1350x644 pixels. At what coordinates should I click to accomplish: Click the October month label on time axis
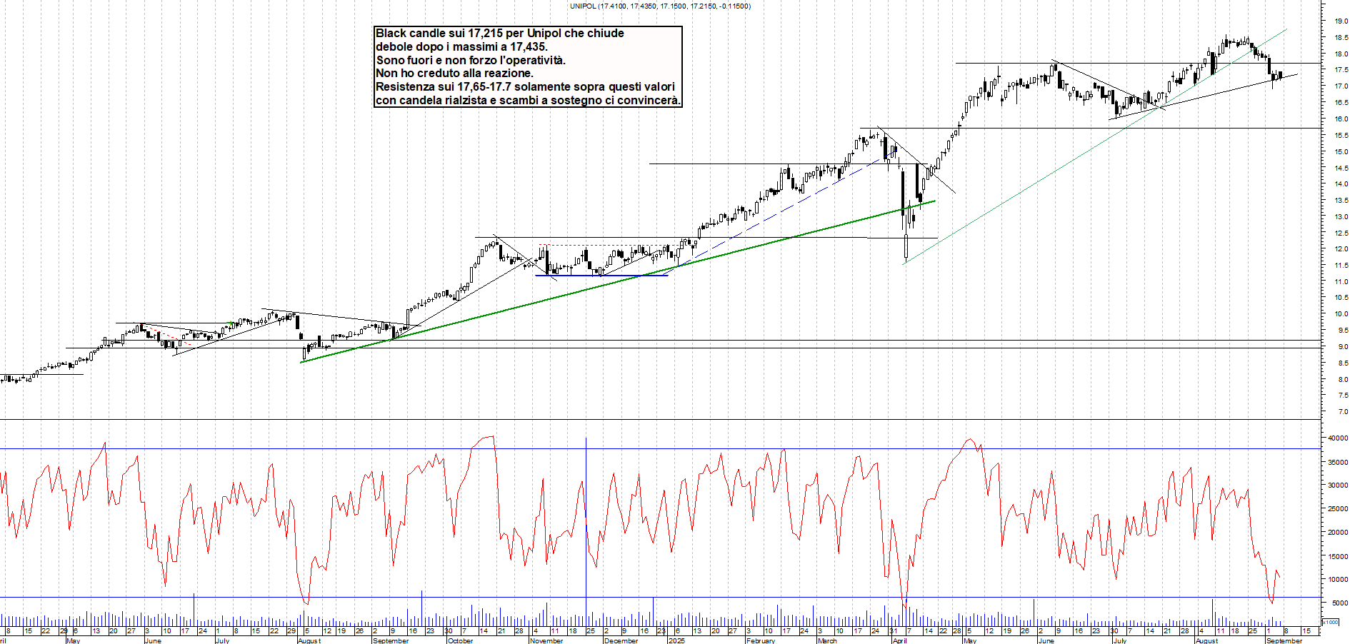coord(460,640)
